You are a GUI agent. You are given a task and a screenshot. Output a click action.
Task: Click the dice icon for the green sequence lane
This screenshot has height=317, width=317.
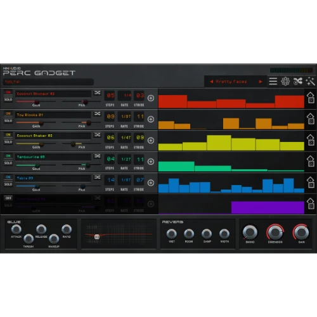(x=311, y=161)
